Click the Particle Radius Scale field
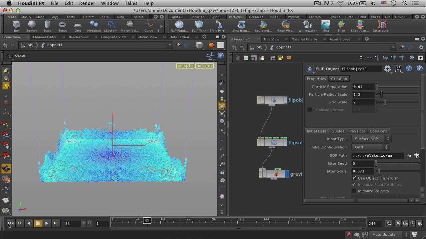 pyautogui.click(x=363, y=94)
